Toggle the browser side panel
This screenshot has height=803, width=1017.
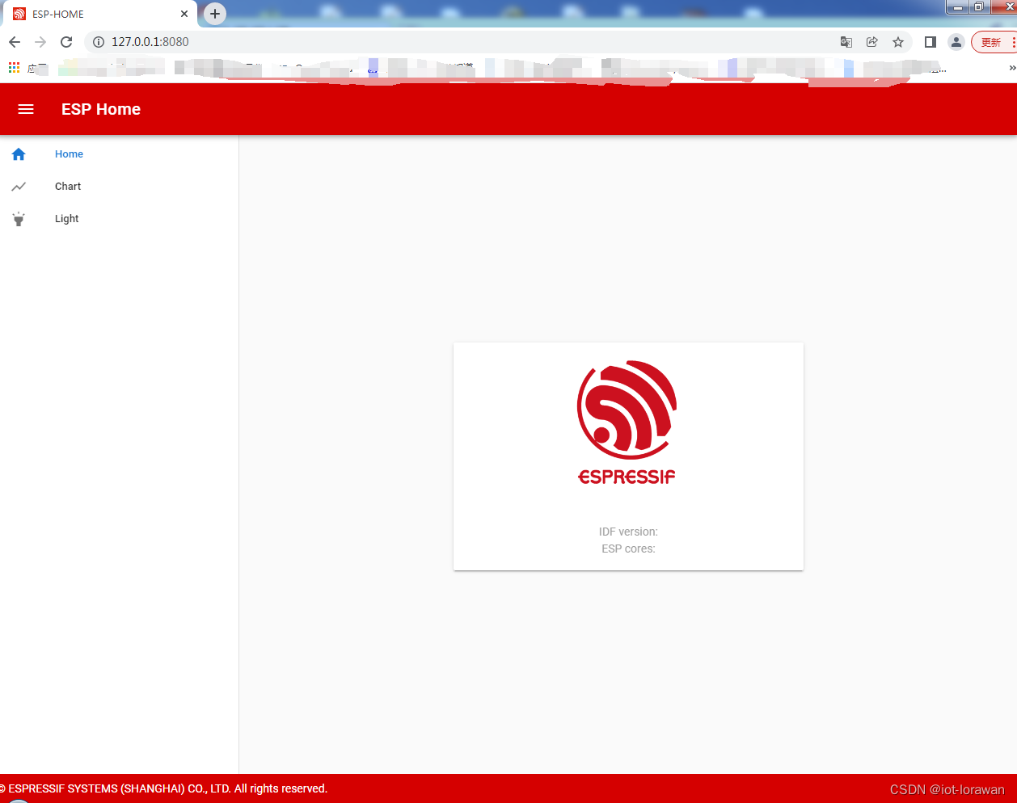point(929,42)
